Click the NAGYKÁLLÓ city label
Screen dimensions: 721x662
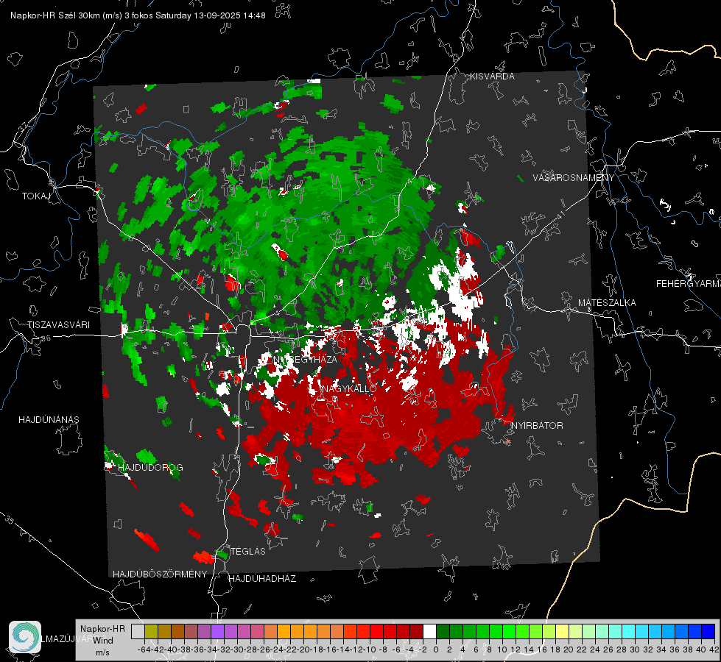350,389
